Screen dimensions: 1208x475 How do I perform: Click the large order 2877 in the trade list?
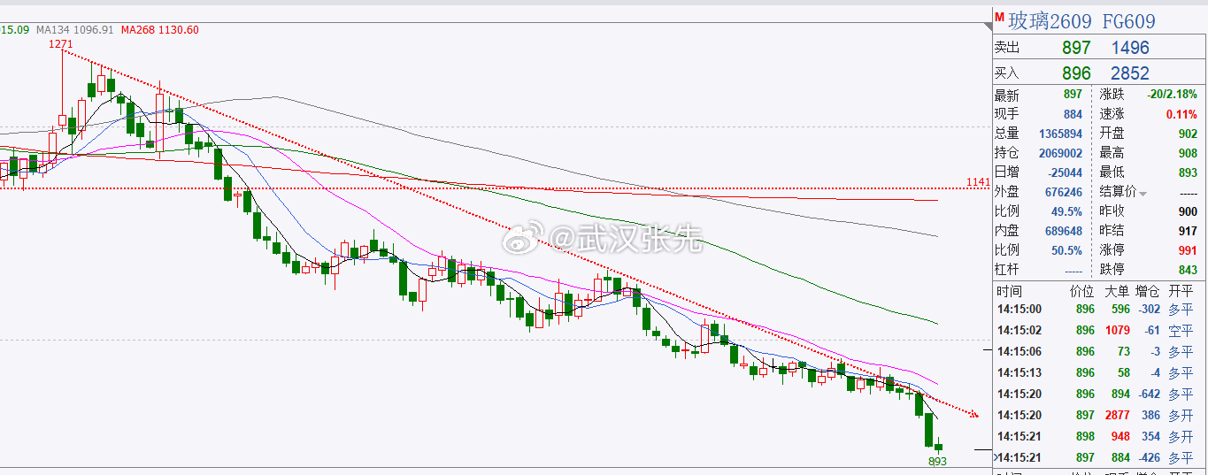pyautogui.click(x=1117, y=415)
